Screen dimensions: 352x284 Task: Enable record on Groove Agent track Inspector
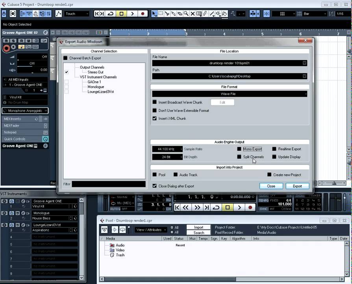6,48
